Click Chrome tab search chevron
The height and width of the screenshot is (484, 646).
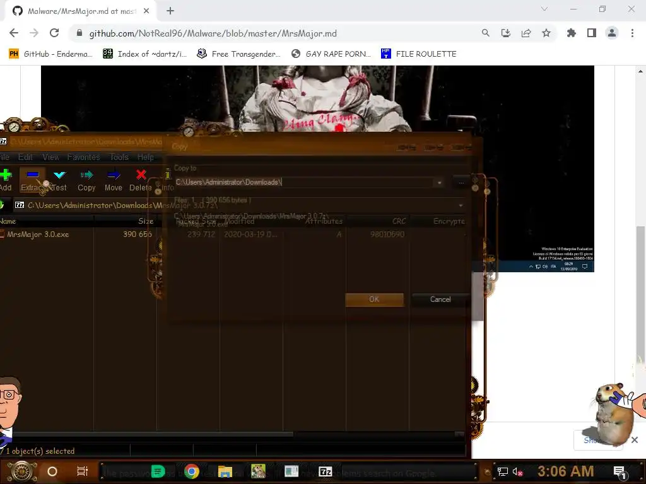(x=544, y=9)
